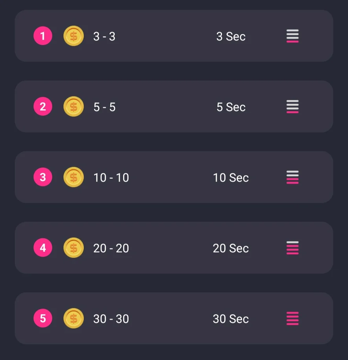Viewport: 348px width, 360px height.
Task: Tap the pink number 3 badge
Action: (43, 177)
